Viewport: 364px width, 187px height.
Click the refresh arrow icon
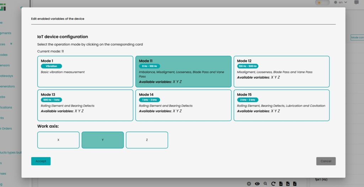tap(273, 184)
